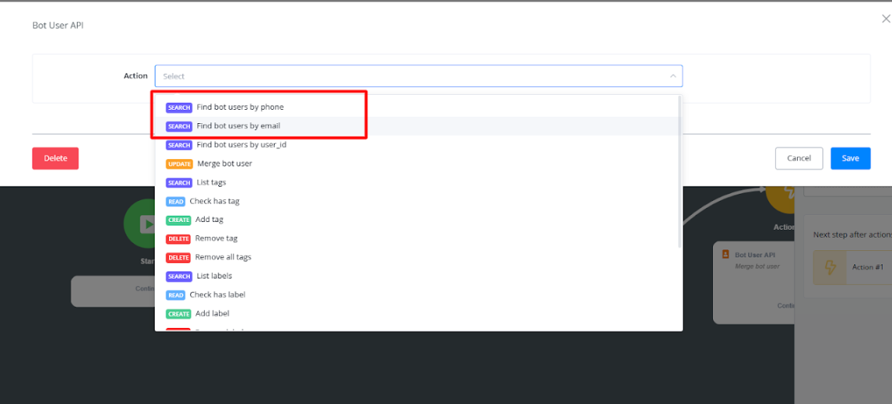Pick the Merge bot user action

point(224,164)
